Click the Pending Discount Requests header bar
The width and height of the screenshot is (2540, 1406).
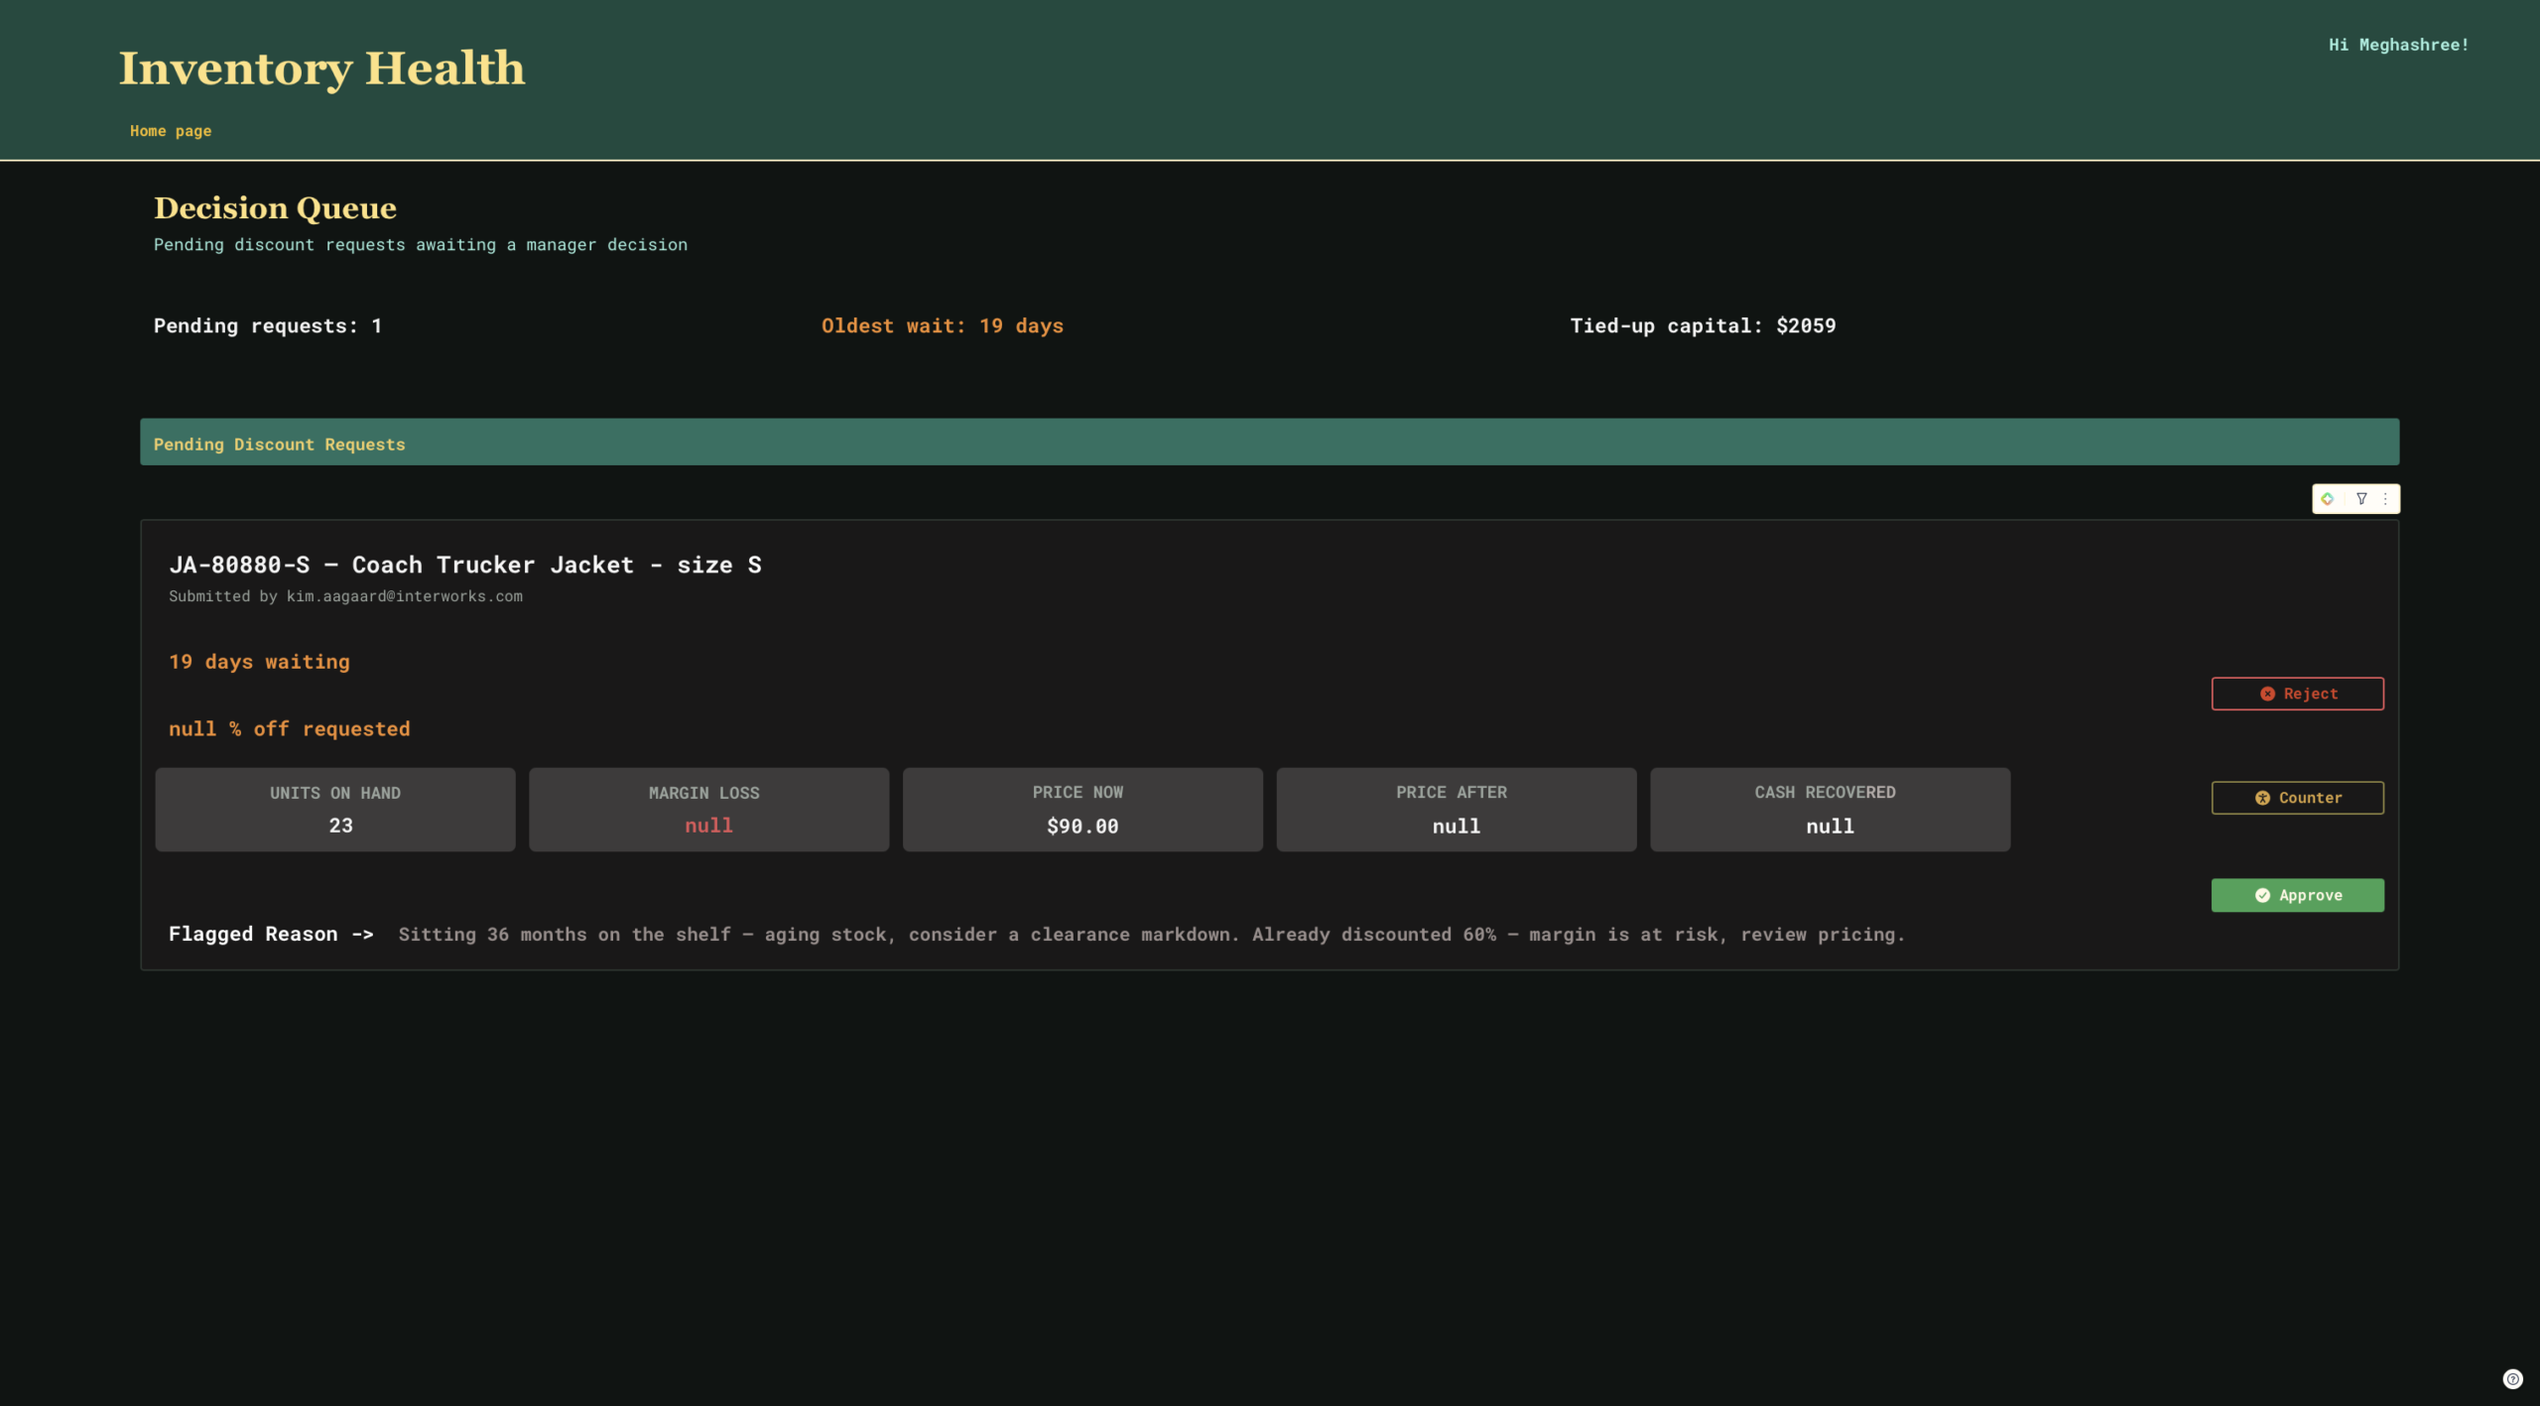click(1269, 443)
